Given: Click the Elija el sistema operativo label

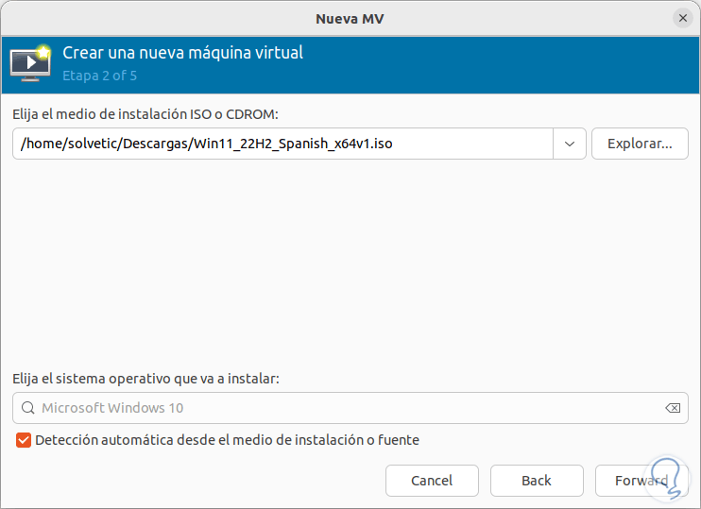Looking at the screenshot, I should (x=146, y=378).
